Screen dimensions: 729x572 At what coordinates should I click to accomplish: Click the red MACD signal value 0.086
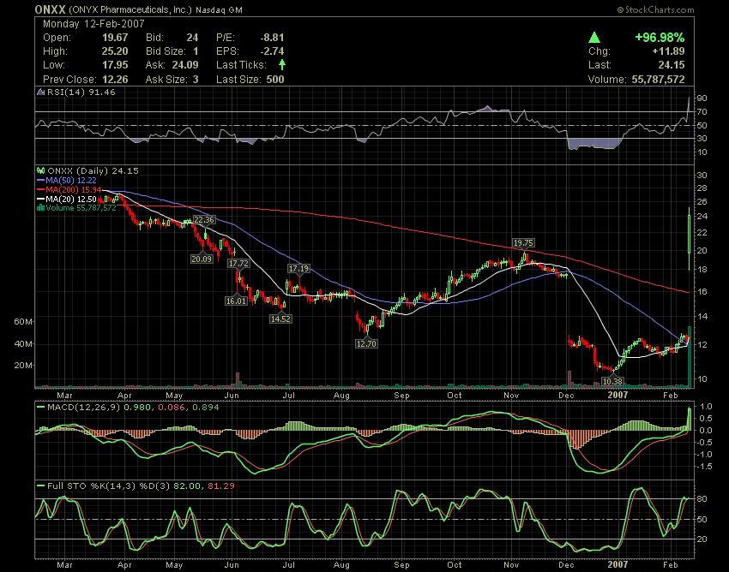pyautogui.click(x=171, y=408)
